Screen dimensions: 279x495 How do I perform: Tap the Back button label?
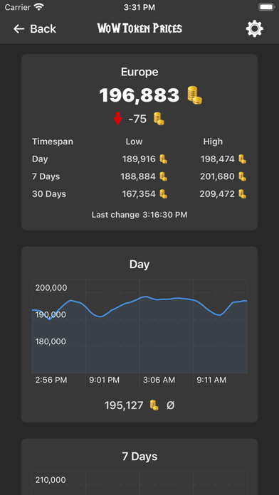[x=43, y=29]
